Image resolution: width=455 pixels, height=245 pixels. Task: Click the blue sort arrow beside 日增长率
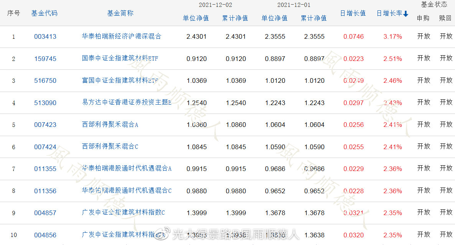point(406,14)
